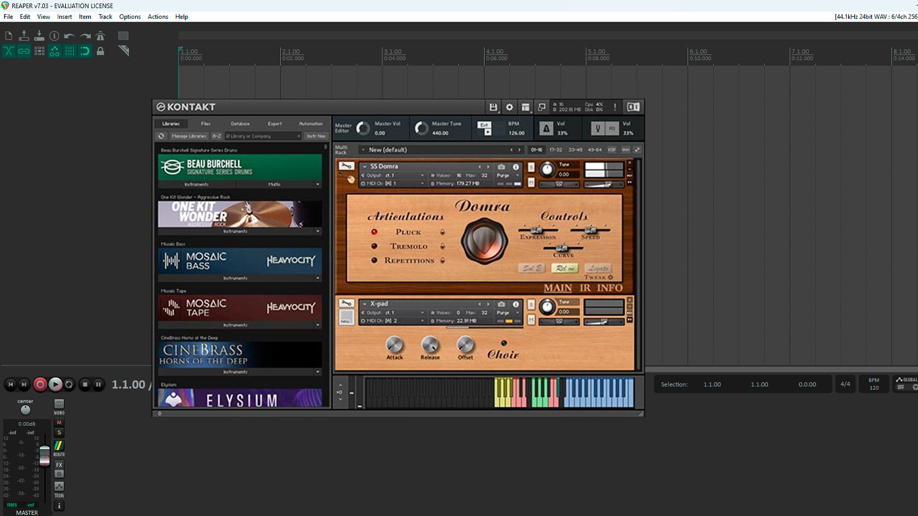Click the X-pad snapshot camera icon
This screenshot has height=516, width=918.
point(501,304)
